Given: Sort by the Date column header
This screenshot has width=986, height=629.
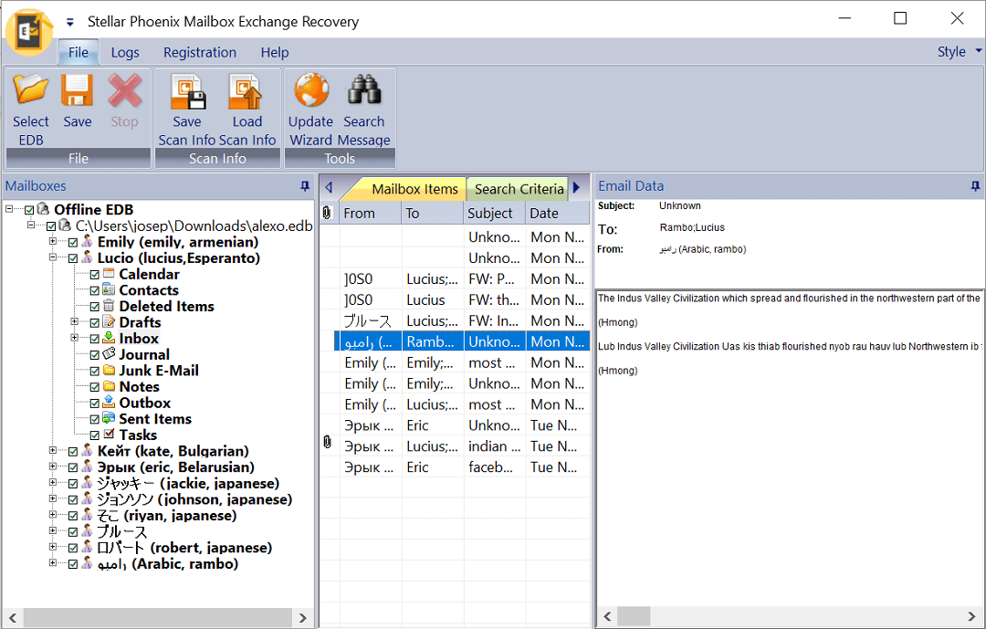Looking at the screenshot, I should point(557,214).
